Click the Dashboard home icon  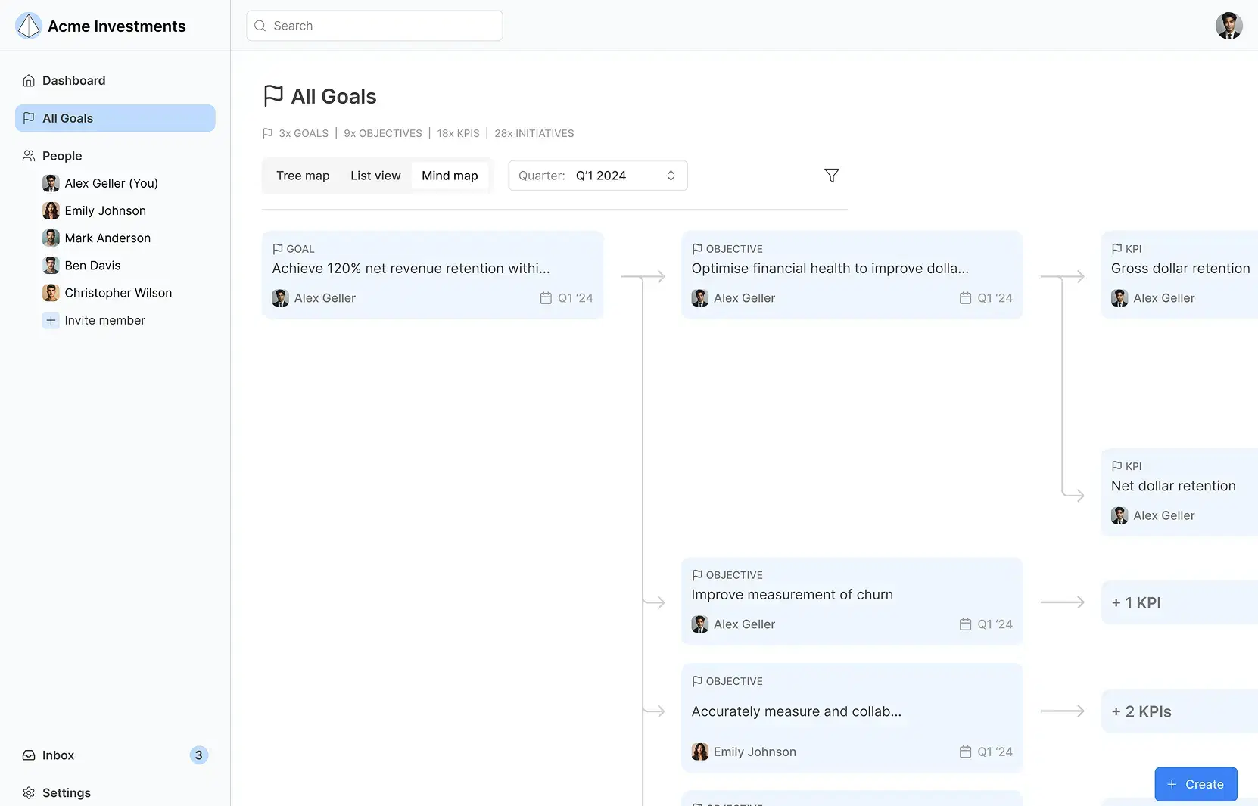pyautogui.click(x=29, y=81)
